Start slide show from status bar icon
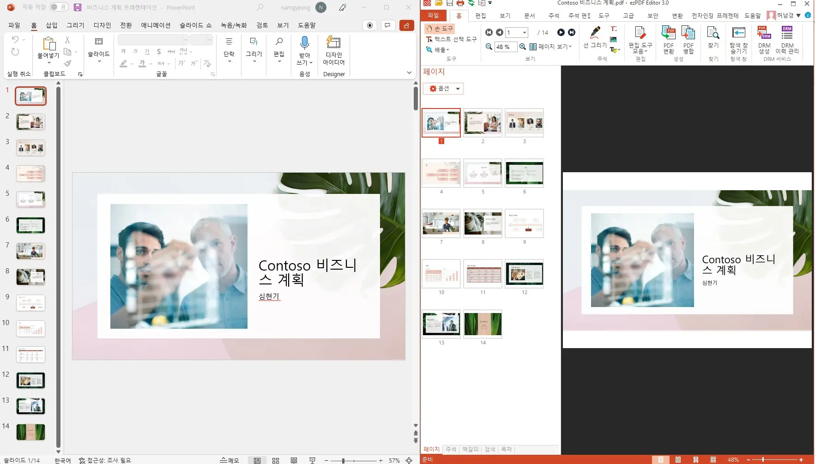Viewport: 815px width, 464px height. tap(313, 460)
